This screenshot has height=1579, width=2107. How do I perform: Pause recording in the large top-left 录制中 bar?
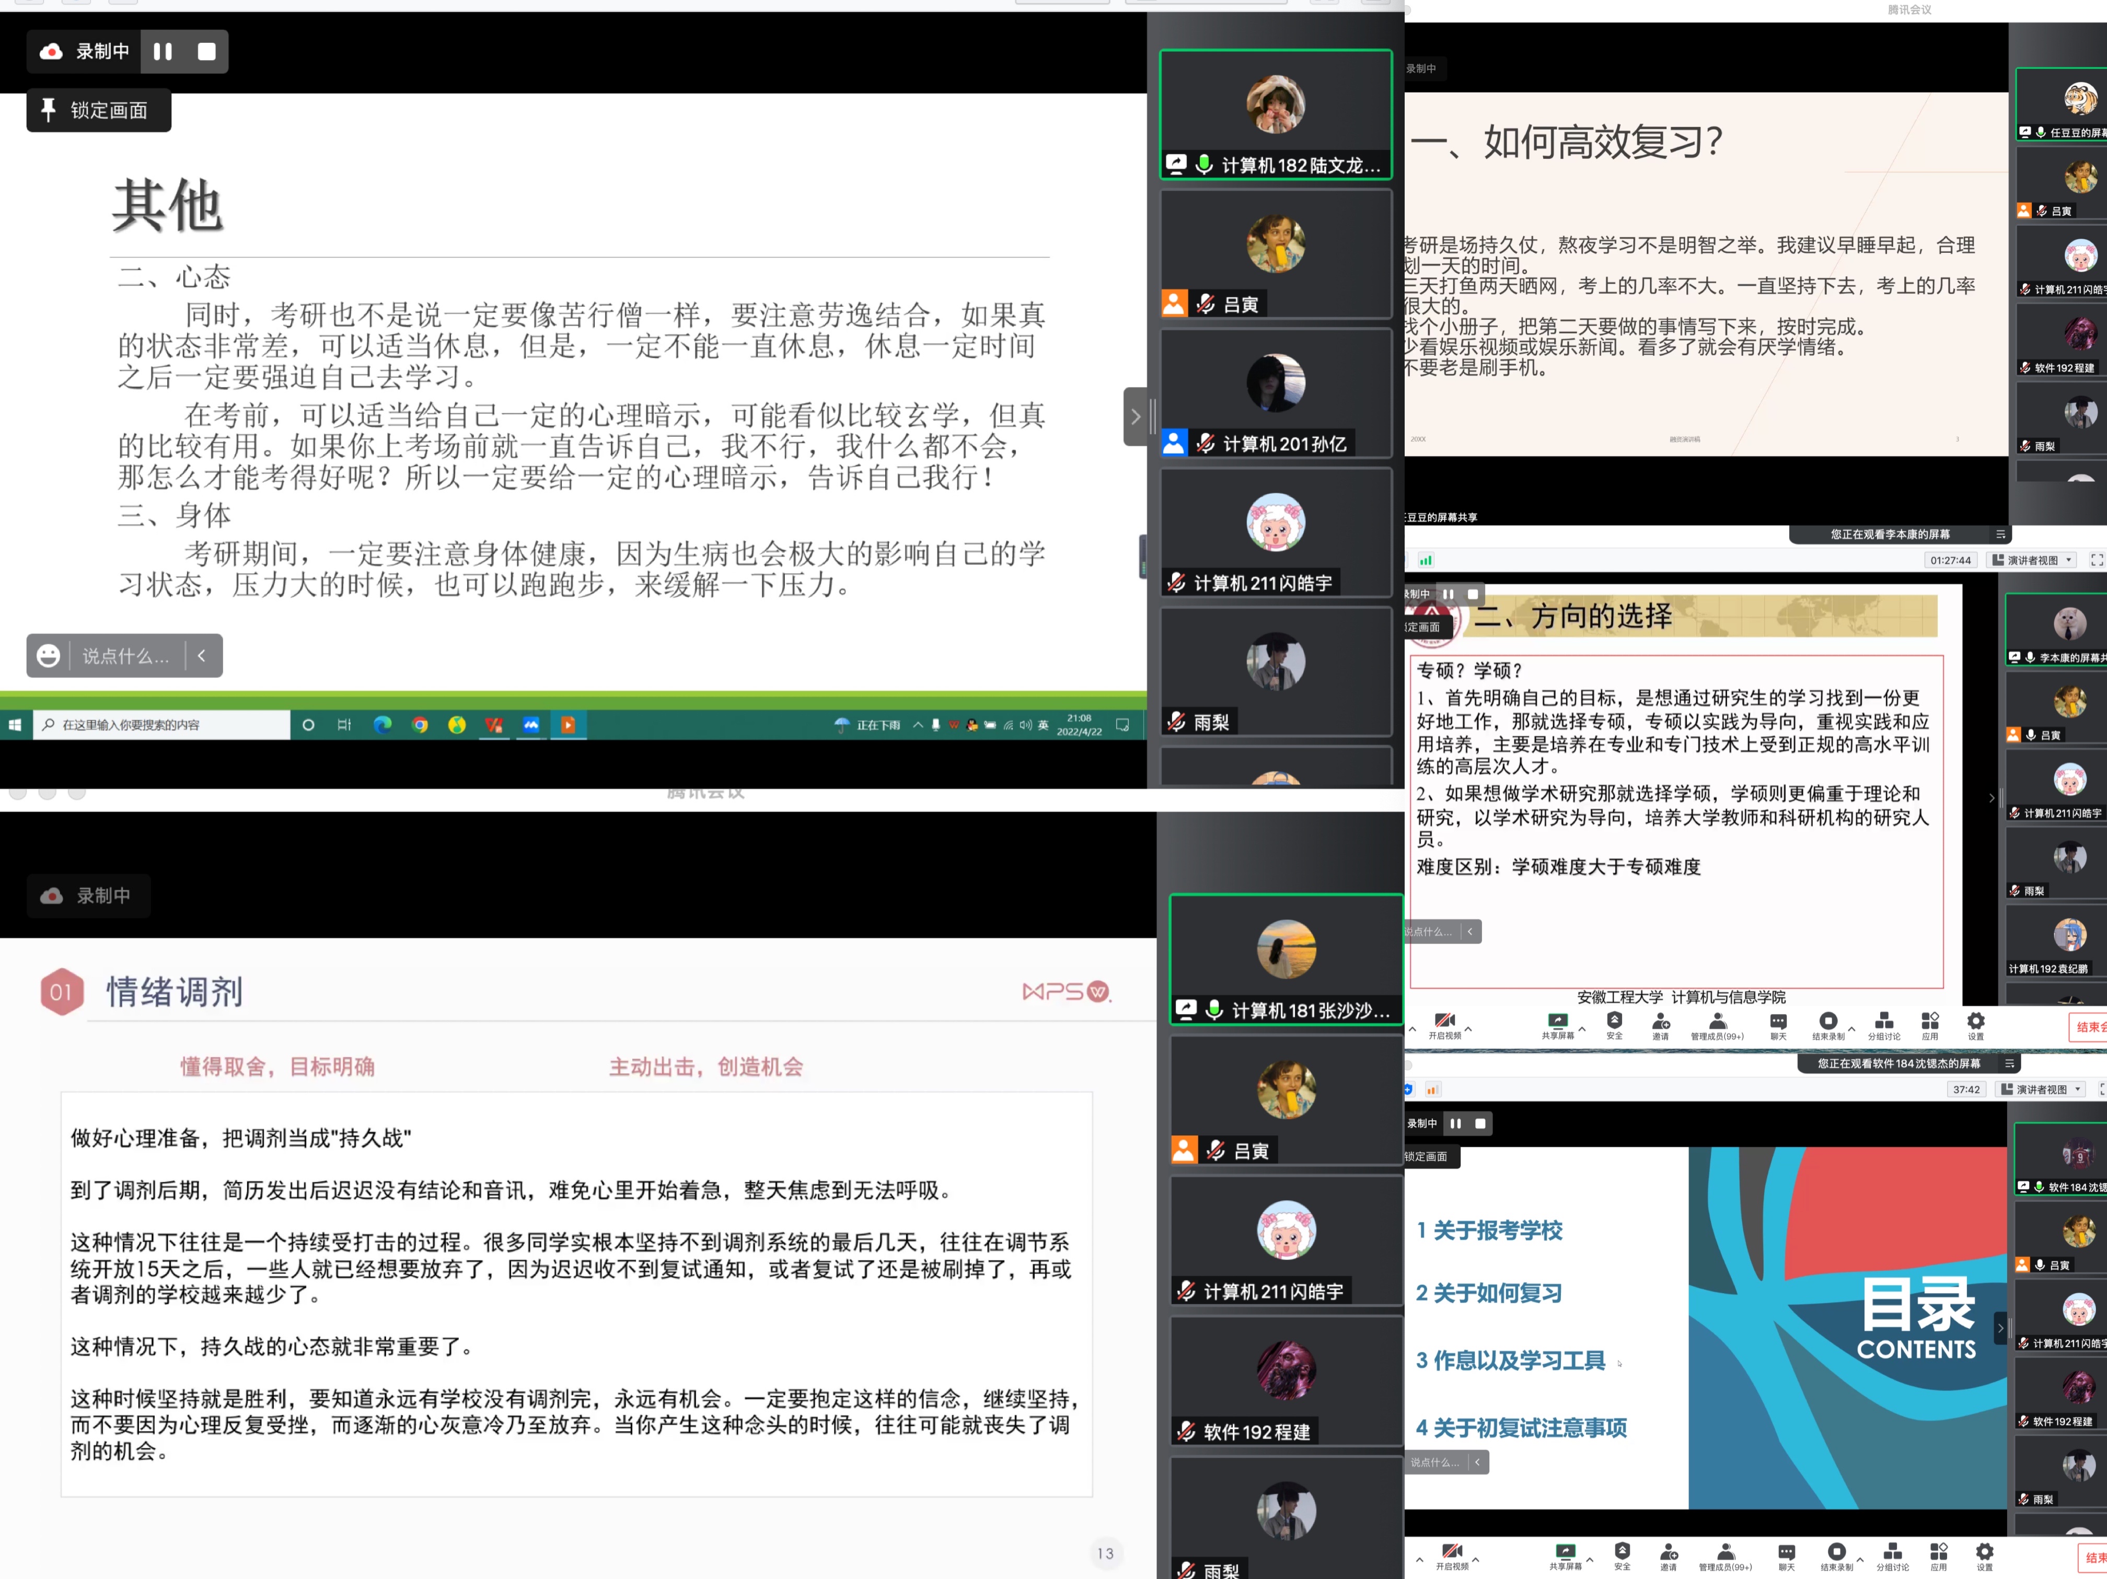pos(163,51)
